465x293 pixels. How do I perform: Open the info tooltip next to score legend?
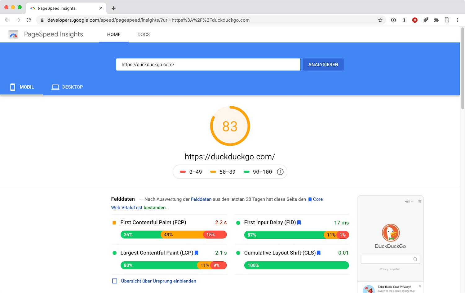pos(280,171)
